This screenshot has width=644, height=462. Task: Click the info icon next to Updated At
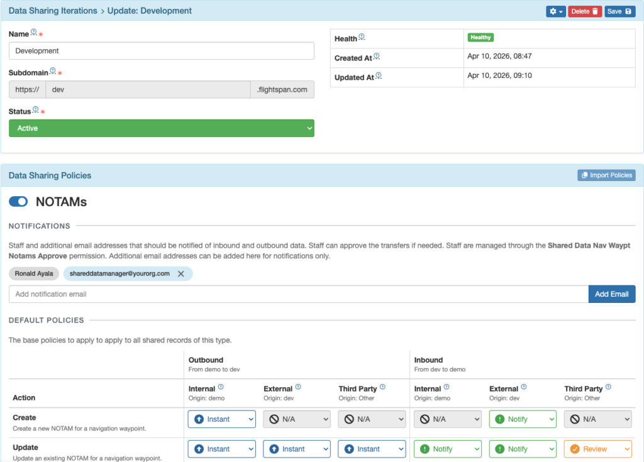pyautogui.click(x=379, y=76)
